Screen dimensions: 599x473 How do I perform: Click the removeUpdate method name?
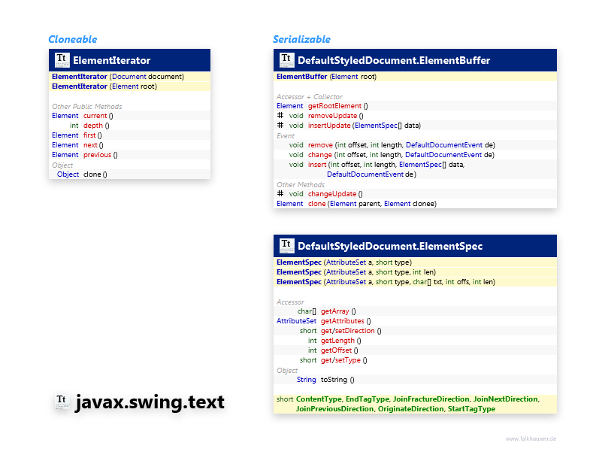coord(332,116)
